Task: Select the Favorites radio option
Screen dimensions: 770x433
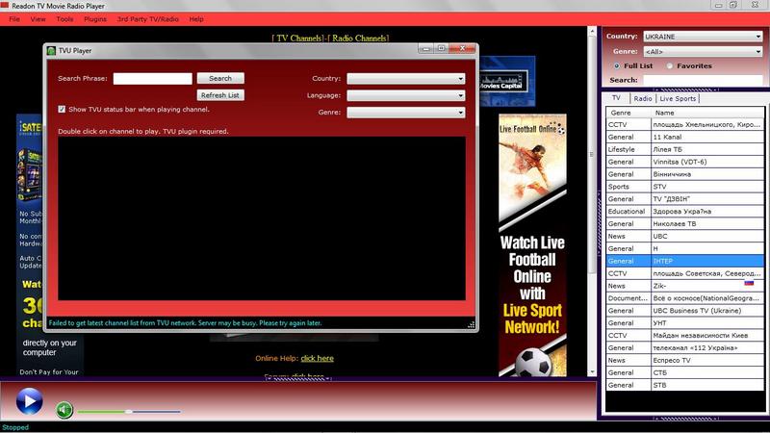Action: [669, 65]
